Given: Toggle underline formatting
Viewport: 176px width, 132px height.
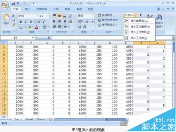Looking at the screenshot, I should tap(31, 22).
